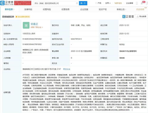Switch to the 经营信息 tab

[x=66, y=9]
